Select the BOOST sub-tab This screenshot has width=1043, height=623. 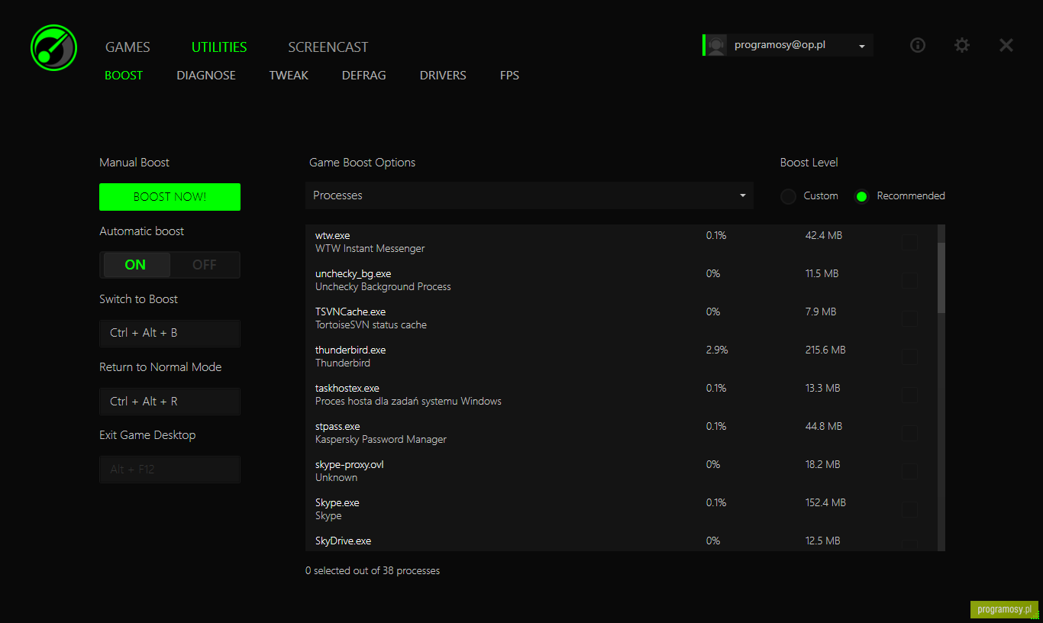coord(124,76)
